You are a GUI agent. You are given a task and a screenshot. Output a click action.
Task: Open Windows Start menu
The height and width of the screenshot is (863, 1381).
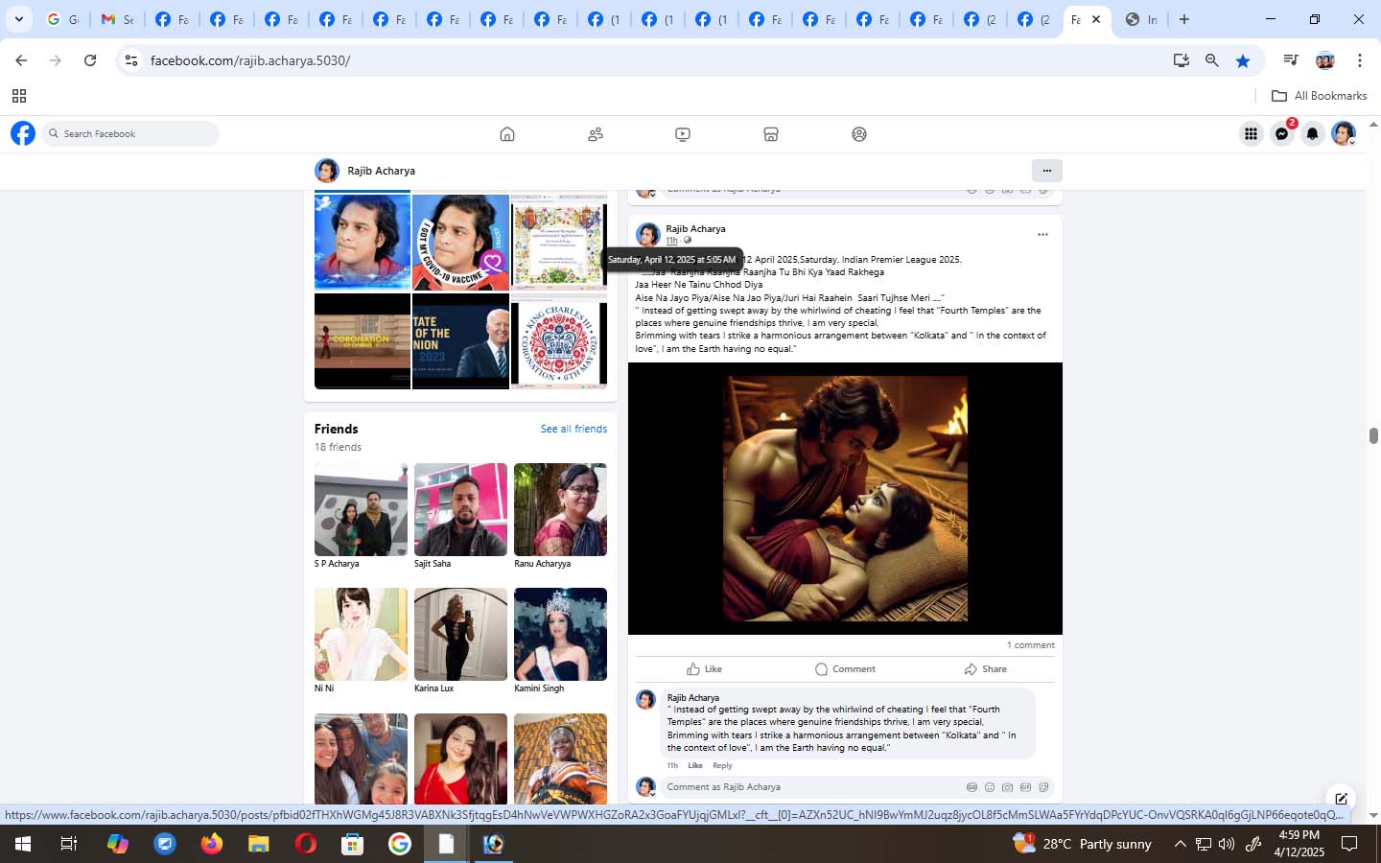pyautogui.click(x=22, y=844)
